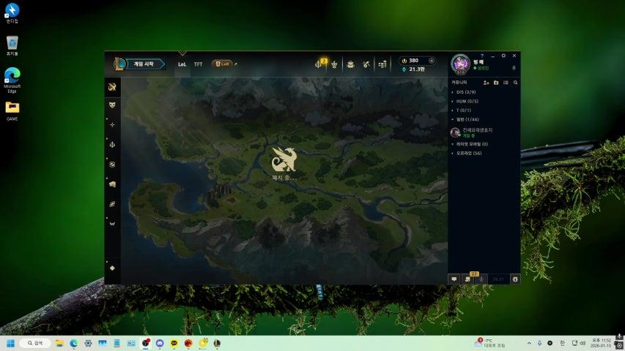Click the 21.3만 blue essence amount
The height and width of the screenshot is (351, 625).
[413, 69]
